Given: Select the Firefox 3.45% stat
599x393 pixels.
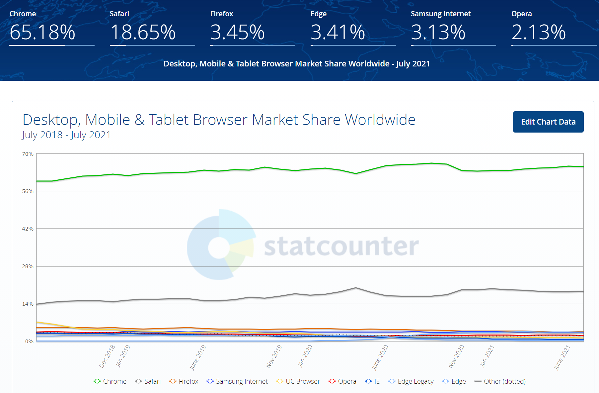Looking at the screenshot, I should [253, 28].
